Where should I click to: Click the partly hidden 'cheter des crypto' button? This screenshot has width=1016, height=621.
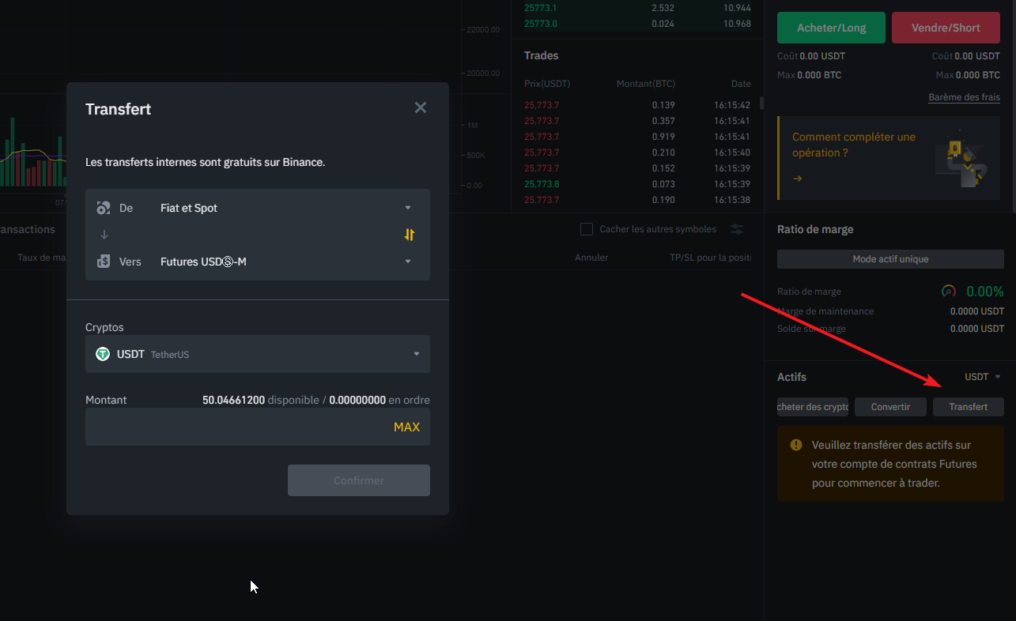point(813,407)
